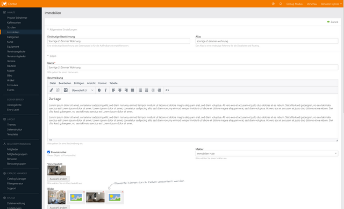Open the Format editor menu
The height and width of the screenshot is (209, 344).
[x=102, y=83]
